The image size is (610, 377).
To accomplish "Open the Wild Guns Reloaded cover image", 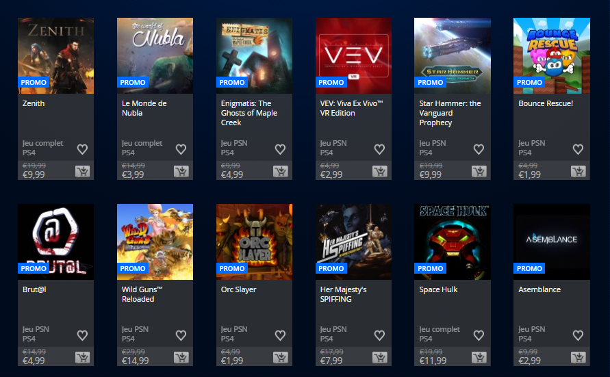I will 155,242.
